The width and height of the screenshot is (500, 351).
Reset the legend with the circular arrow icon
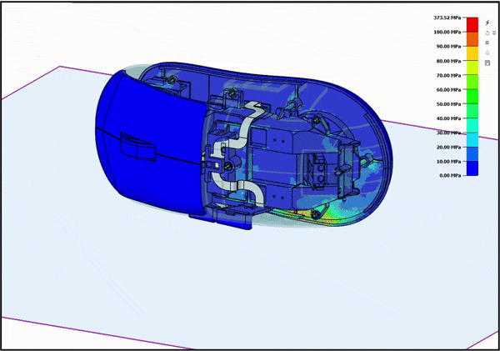tap(487, 33)
